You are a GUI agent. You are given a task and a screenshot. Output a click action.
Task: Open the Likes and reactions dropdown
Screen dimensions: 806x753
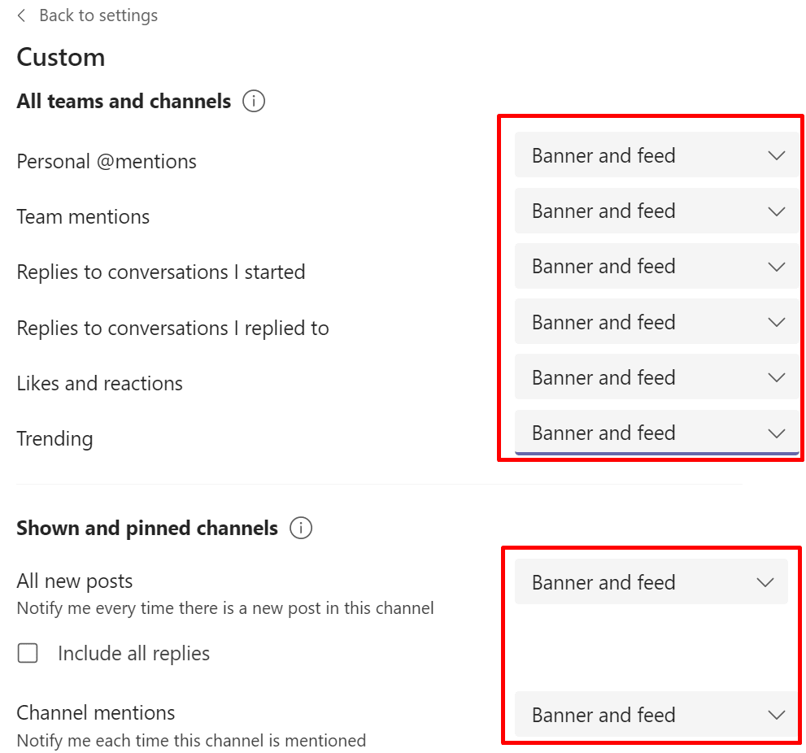[657, 377]
